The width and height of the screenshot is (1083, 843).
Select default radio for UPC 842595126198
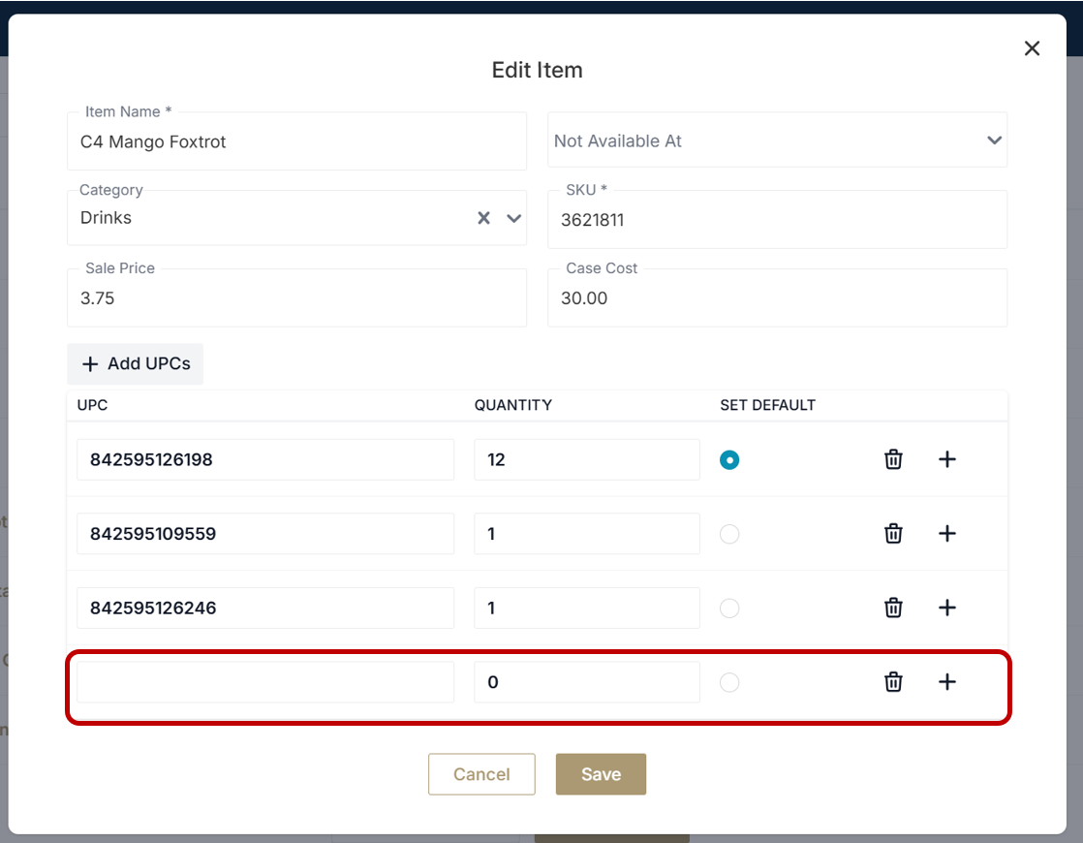729,460
